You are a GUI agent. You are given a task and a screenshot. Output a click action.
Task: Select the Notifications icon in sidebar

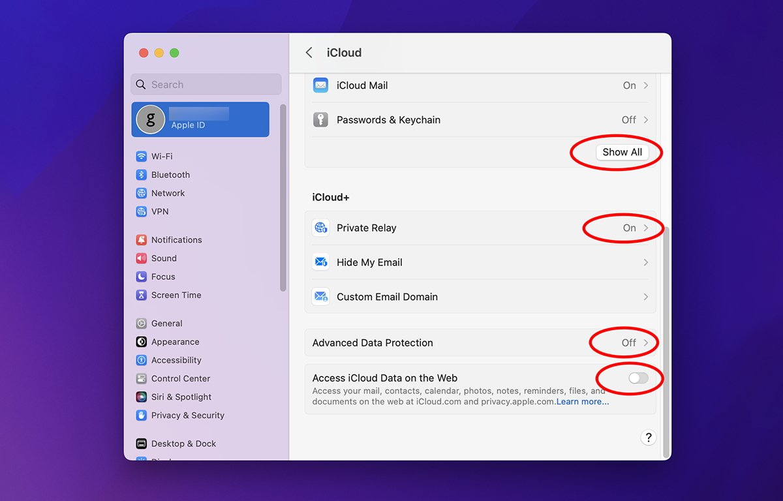(x=142, y=239)
